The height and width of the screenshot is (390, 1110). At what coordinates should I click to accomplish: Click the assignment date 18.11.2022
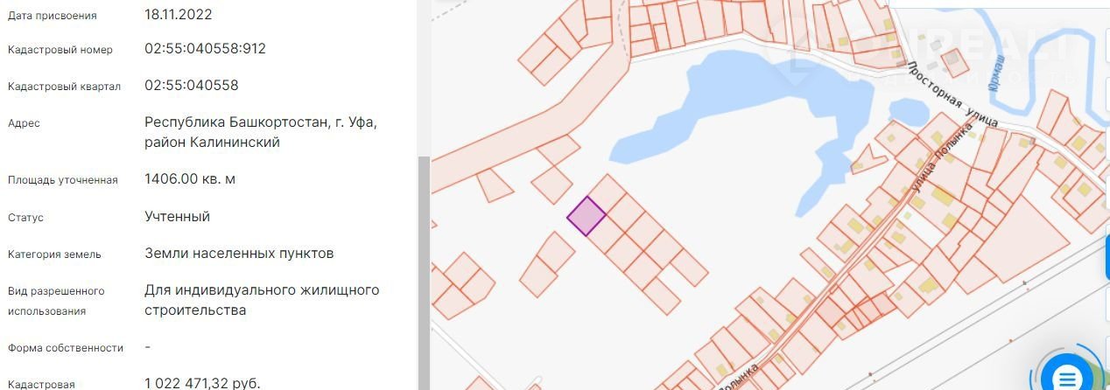[x=178, y=15]
